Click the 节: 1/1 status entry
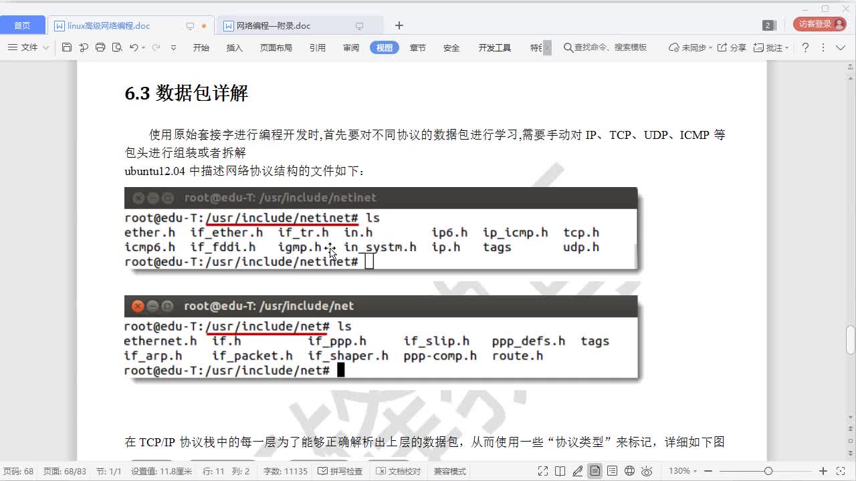Viewport: 856px width, 481px height. 109,471
